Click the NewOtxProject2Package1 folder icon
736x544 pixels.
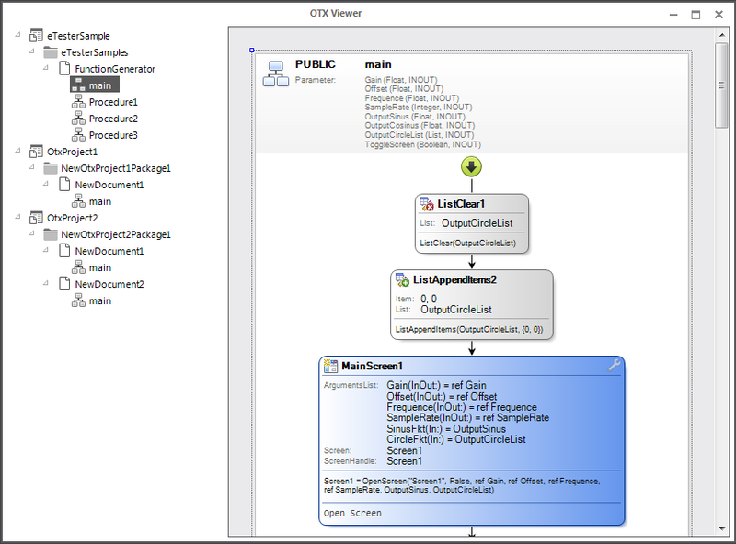pyautogui.click(x=51, y=234)
